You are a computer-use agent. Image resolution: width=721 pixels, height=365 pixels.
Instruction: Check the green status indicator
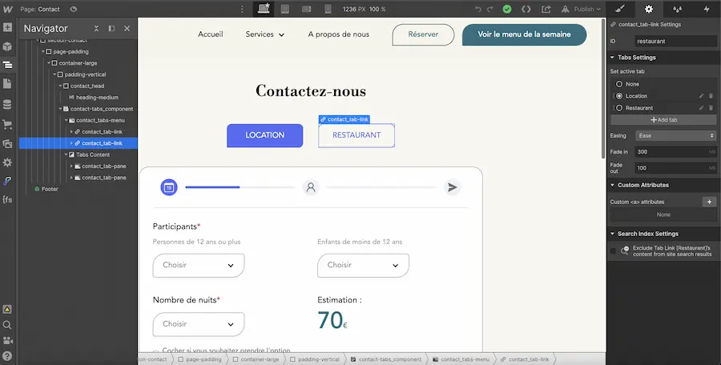(507, 9)
